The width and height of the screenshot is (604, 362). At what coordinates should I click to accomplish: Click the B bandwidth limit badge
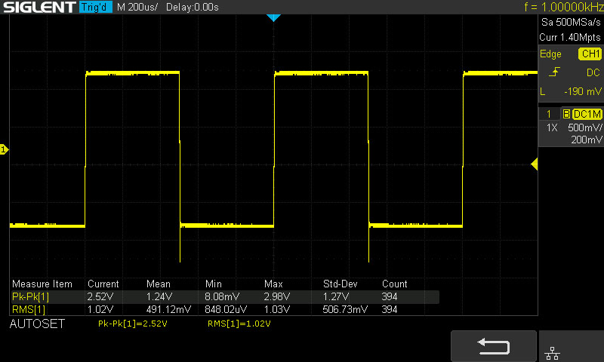[566, 114]
